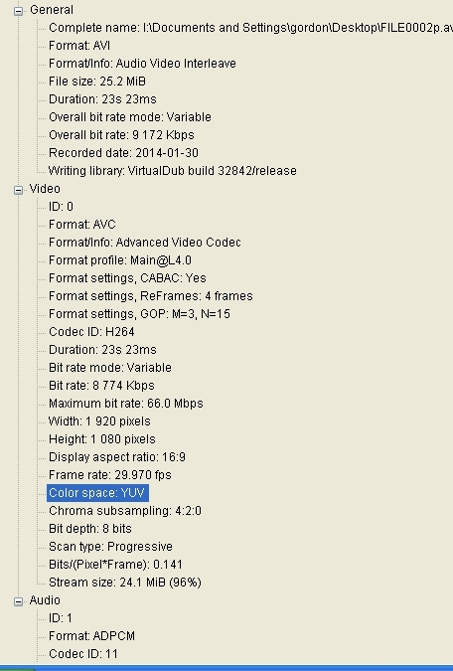Select Format profile: Main@L4.0 row

pyautogui.click(x=120, y=260)
